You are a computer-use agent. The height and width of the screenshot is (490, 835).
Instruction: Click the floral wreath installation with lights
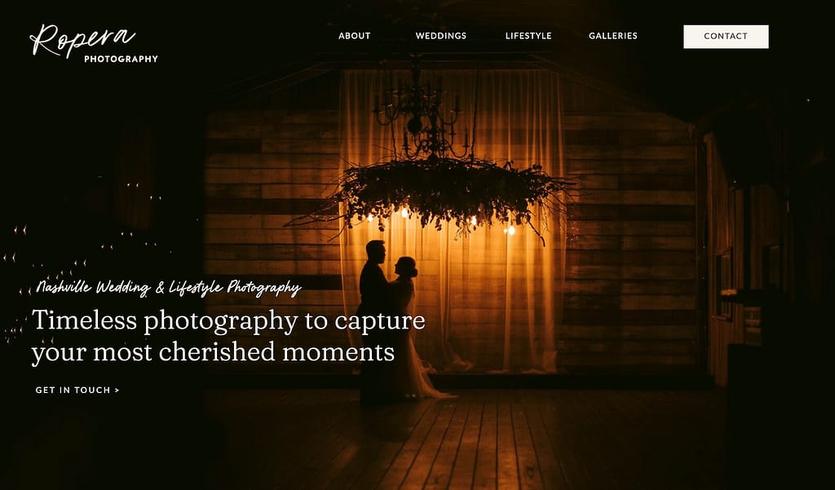click(x=431, y=194)
